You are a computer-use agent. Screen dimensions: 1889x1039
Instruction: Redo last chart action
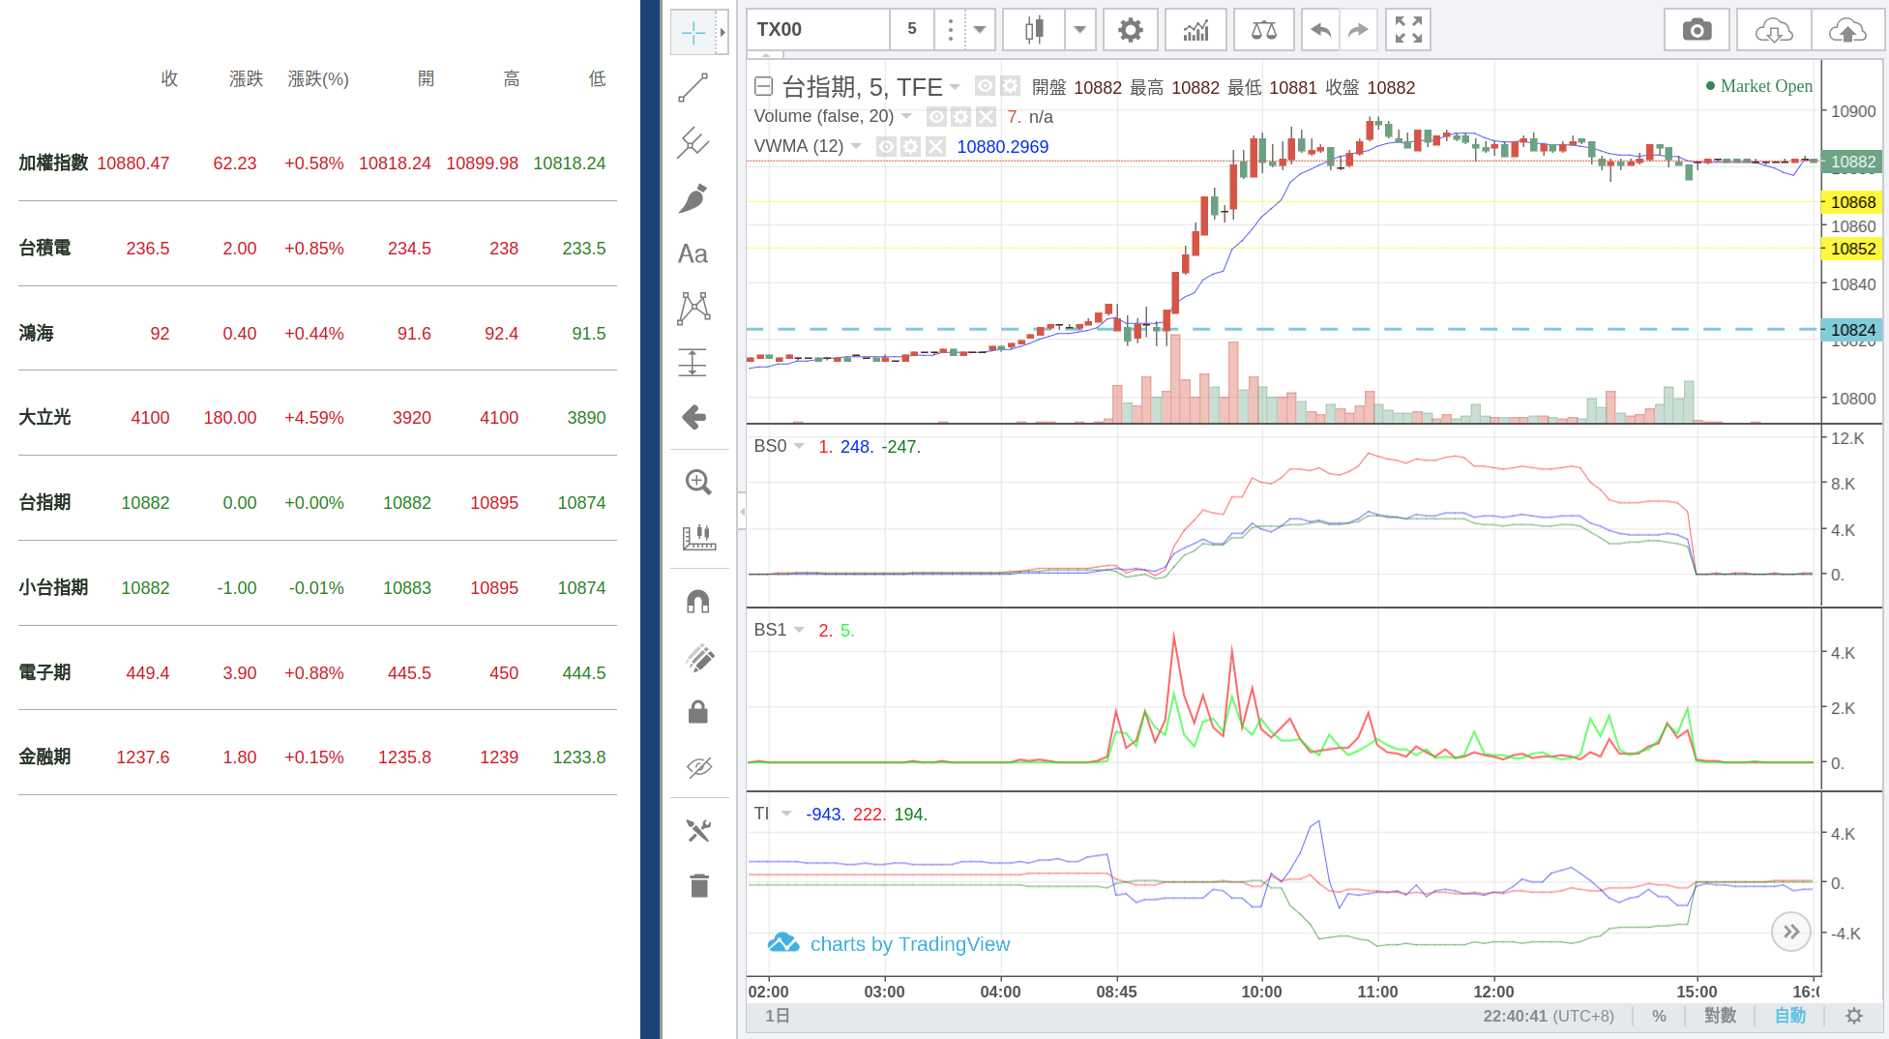pyautogui.click(x=1359, y=30)
